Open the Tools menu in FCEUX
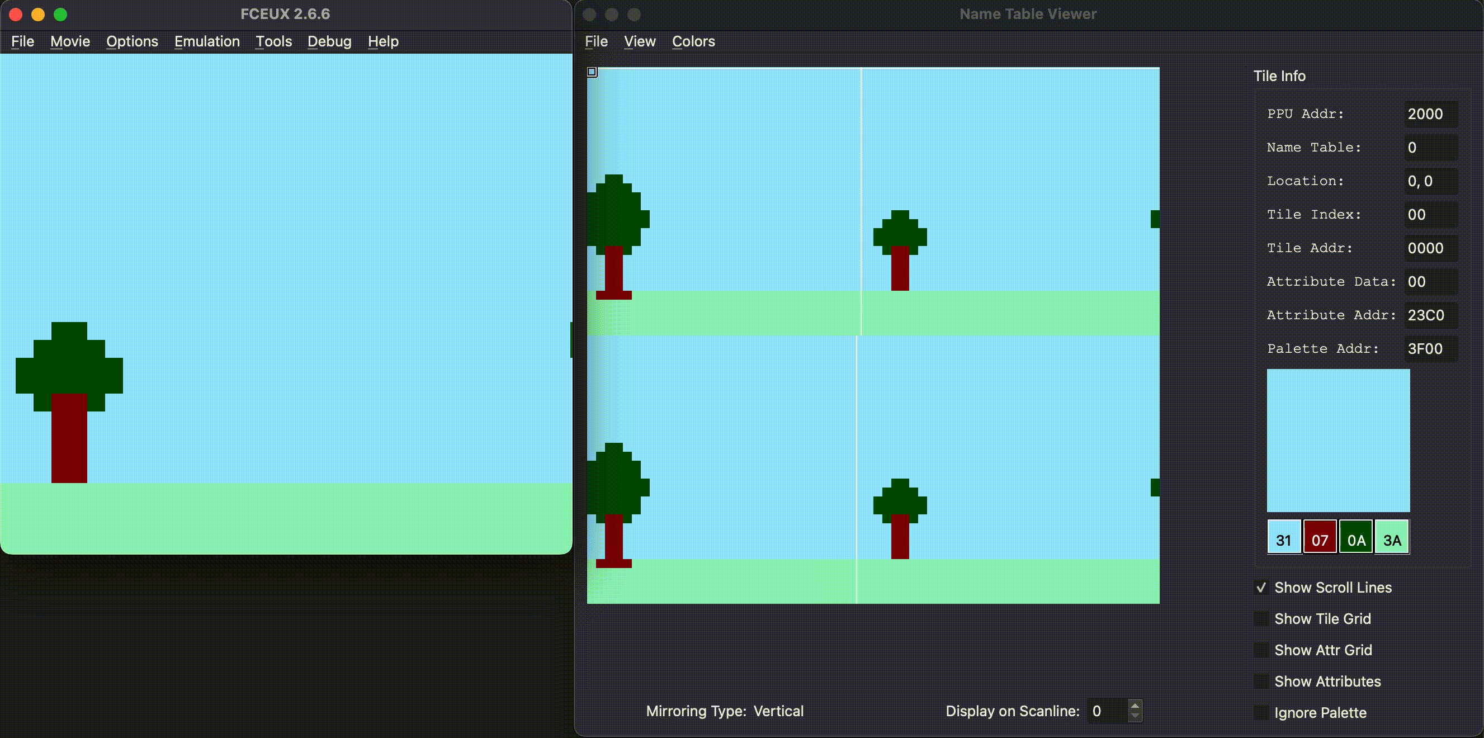 pos(272,41)
